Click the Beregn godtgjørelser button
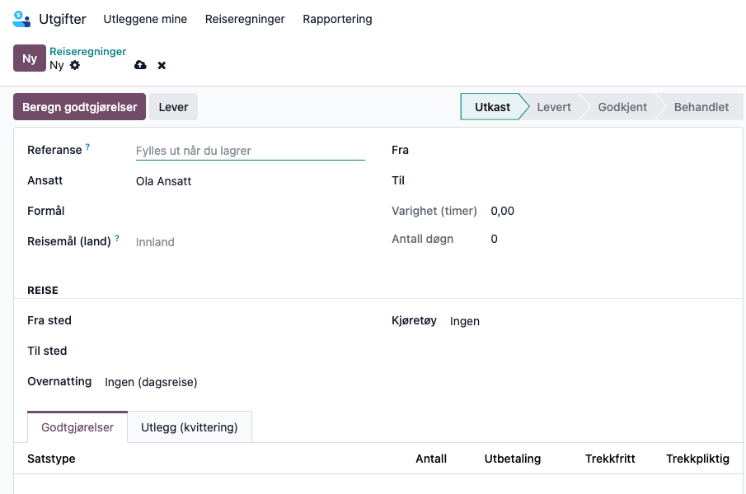This screenshot has width=746, height=494. click(x=79, y=107)
